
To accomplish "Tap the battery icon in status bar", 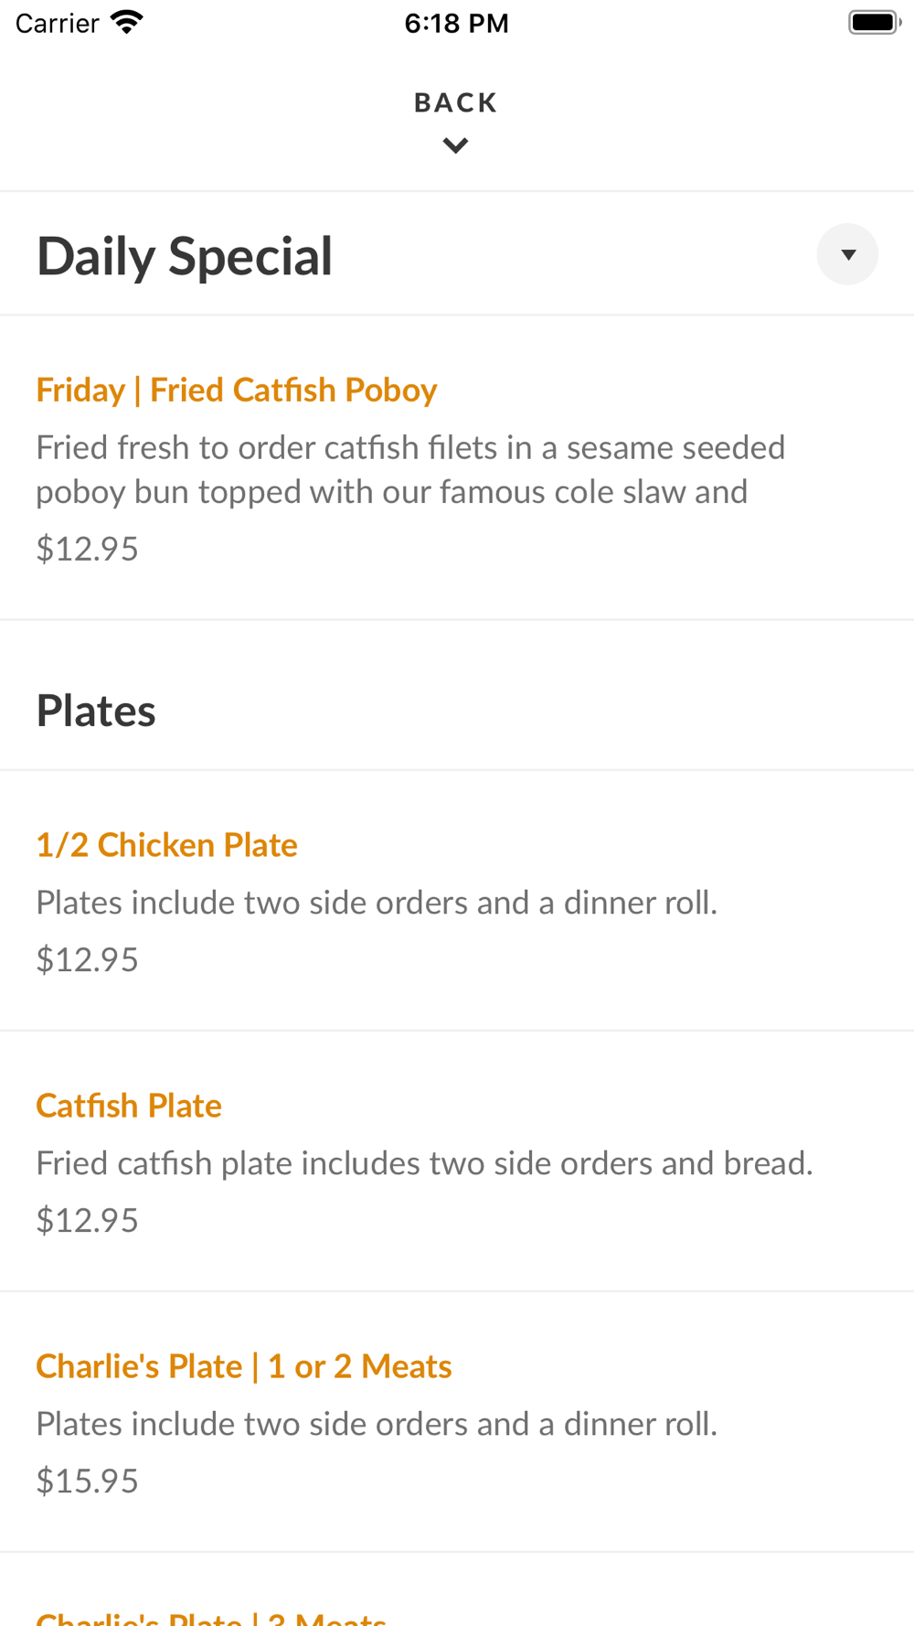I will coord(874,22).
